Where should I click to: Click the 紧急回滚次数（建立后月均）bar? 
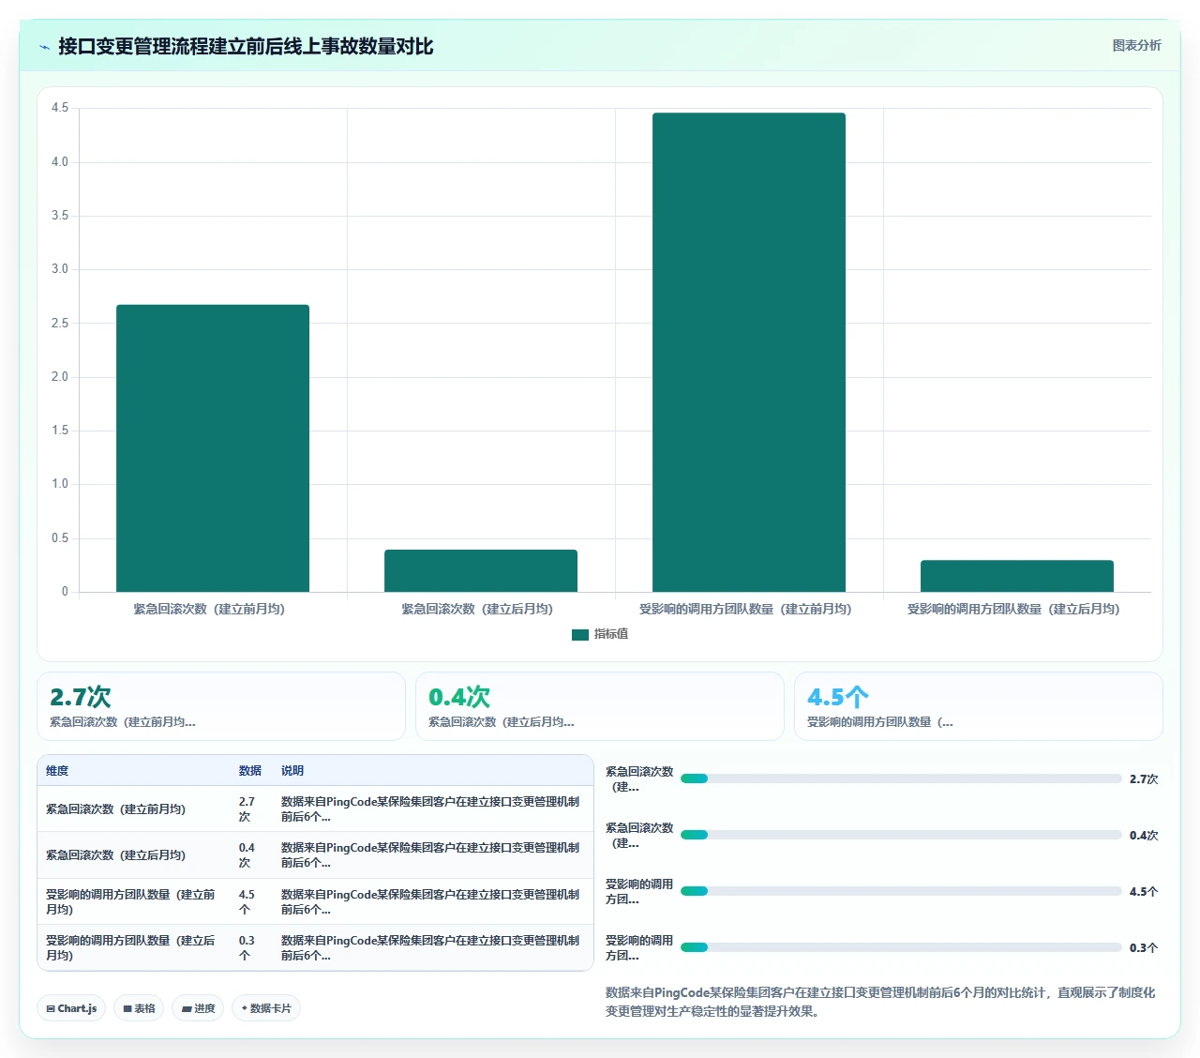coord(481,570)
